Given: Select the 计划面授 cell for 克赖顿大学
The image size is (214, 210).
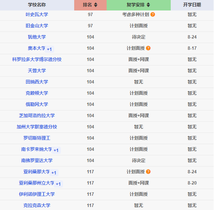Looking at the screenshot, I should [139, 93].
